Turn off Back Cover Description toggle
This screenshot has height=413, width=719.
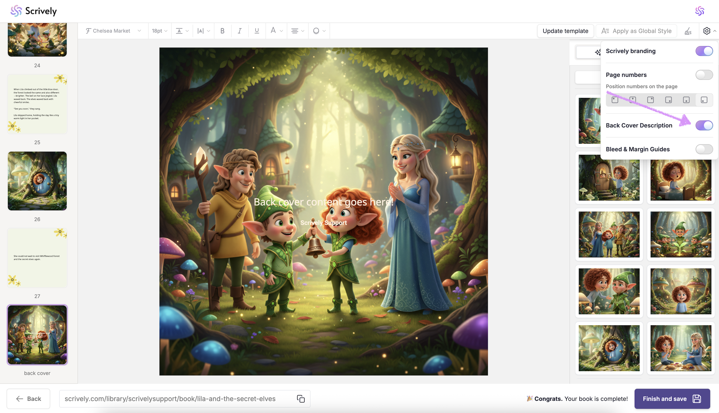(x=704, y=125)
